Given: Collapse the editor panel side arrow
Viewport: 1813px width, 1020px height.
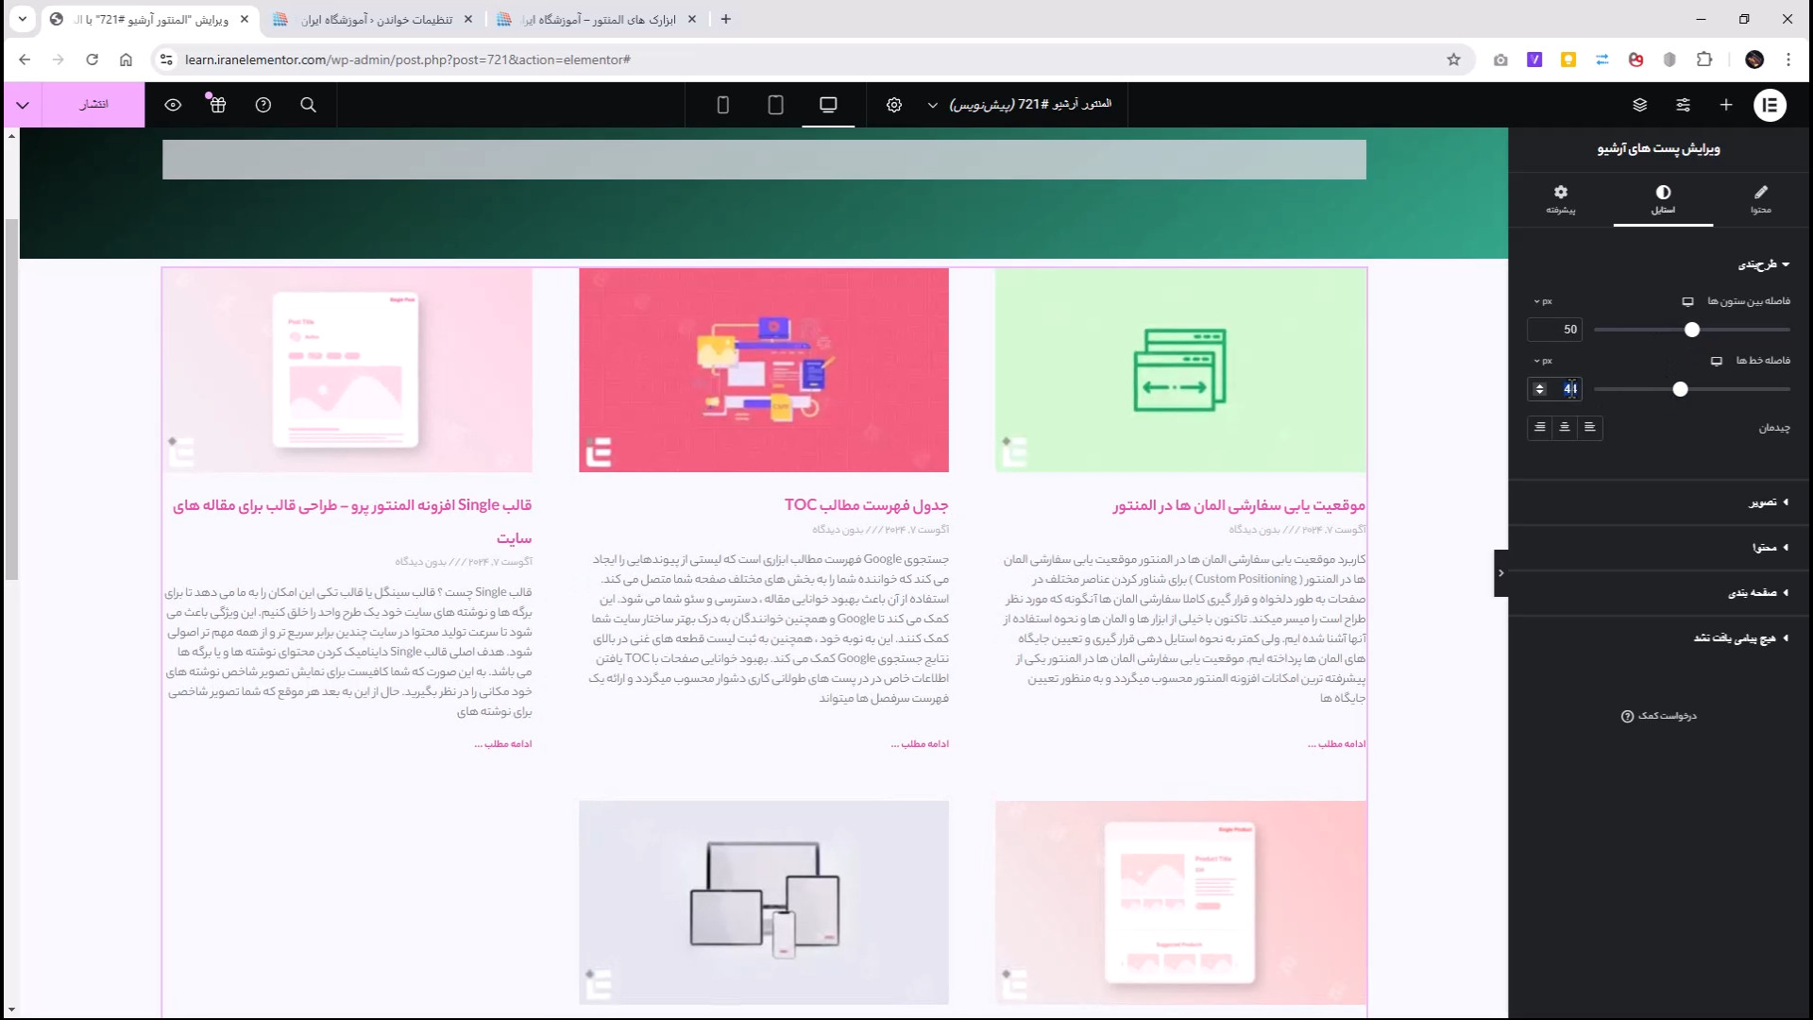Looking at the screenshot, I should (x=1500, y=573).
